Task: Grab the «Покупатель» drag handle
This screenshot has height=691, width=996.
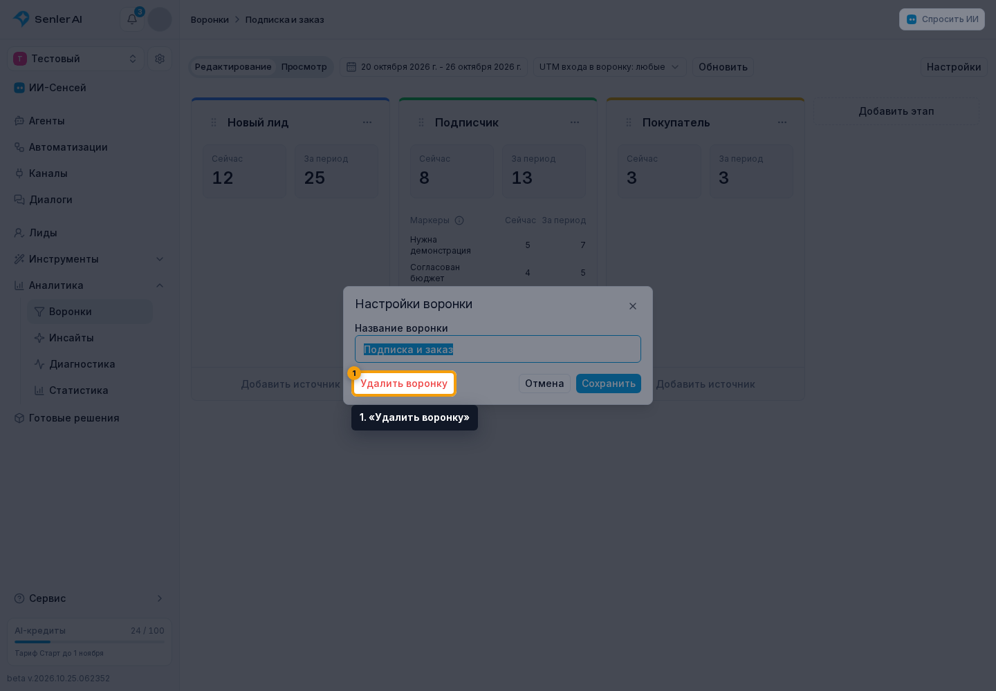Action: pyautogui.click(x=629, y=122)
